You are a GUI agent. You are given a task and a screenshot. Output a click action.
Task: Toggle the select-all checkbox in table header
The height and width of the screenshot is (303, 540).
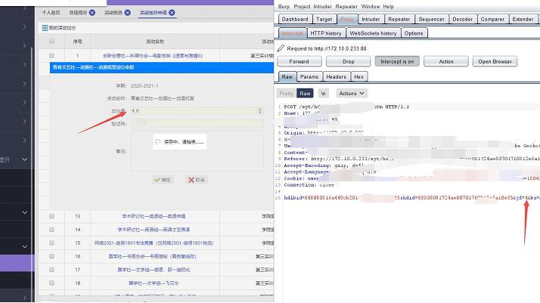tap(51, 42)
